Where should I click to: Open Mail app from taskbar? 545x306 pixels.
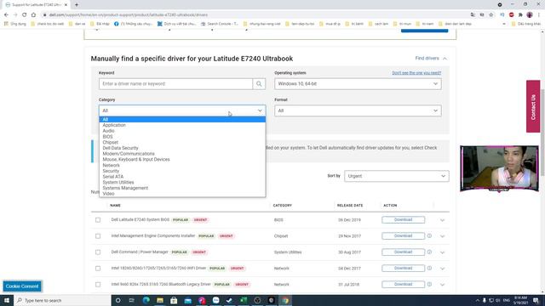[x=188, y=300]
